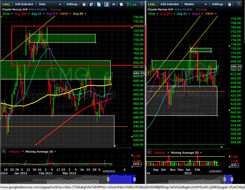Click the CMG ticker in daily chart
The height and width of the screenshot is (190, 245).
pos(6,4)
